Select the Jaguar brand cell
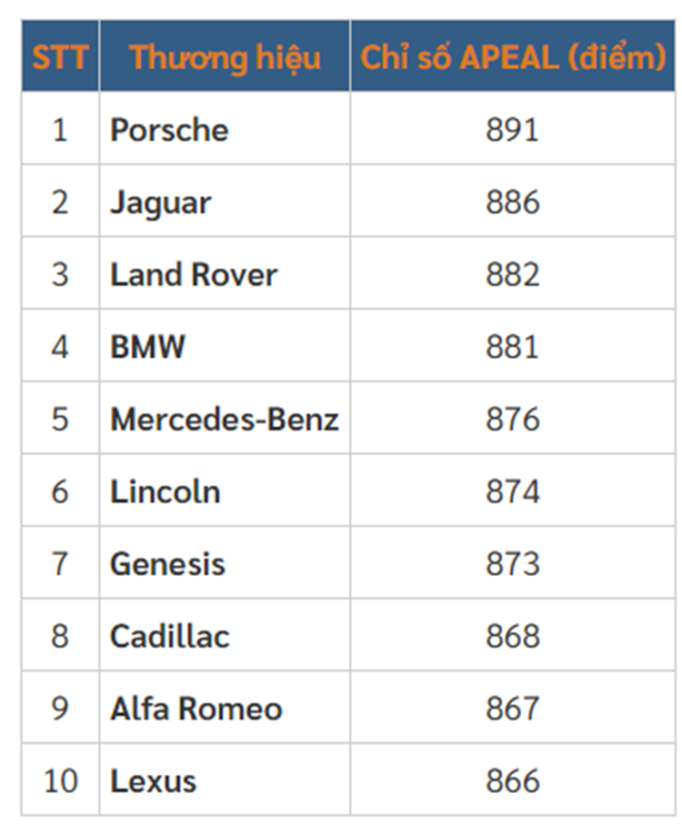This screenshot has width=682, height=833. (x=161, y=202)
